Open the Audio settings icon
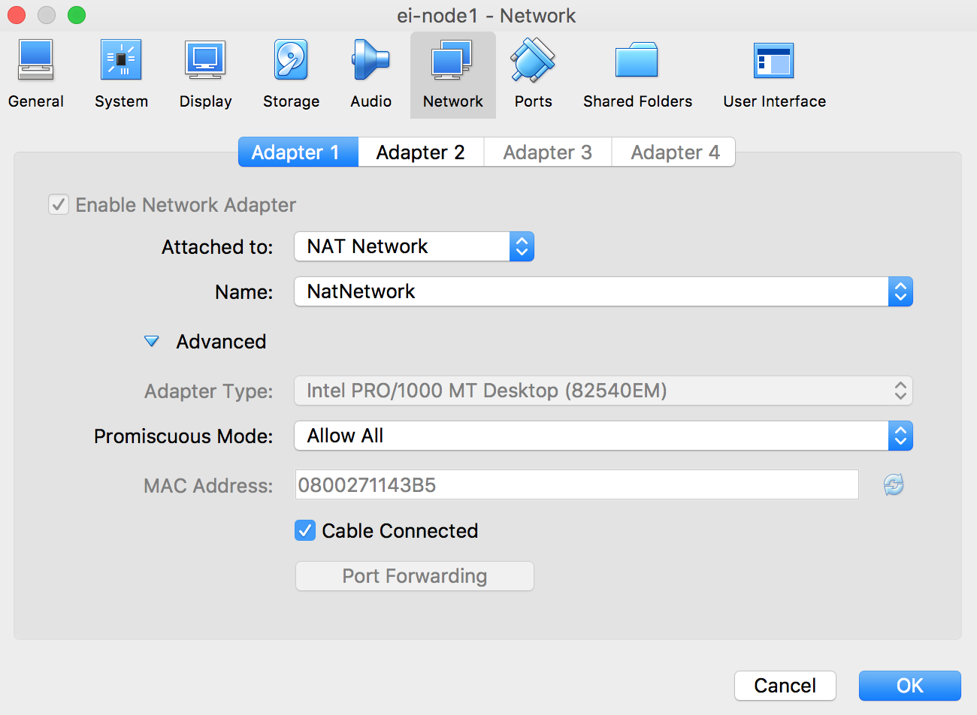This screenshot has width=977, height=715. click(x=371, y=60)
